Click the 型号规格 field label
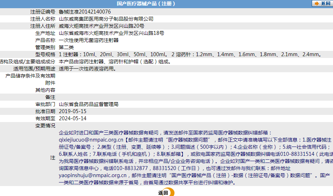Screen dimensions: 333x196 pyautogui.click(x=45, y=54)
